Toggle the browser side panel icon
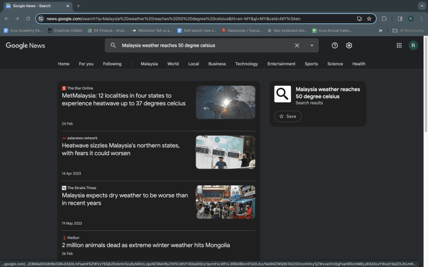Screen dimensions: 428x267 click(400, 19)
